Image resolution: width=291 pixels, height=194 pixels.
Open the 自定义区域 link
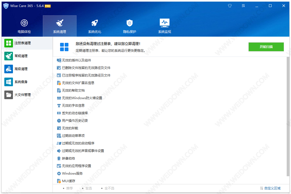tap(272, 188)
